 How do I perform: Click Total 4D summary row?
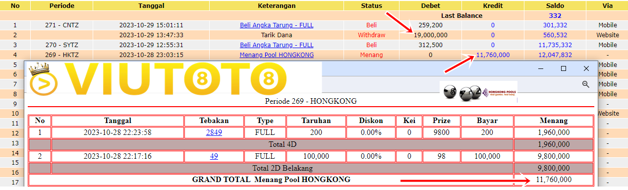tap(311, 144)
